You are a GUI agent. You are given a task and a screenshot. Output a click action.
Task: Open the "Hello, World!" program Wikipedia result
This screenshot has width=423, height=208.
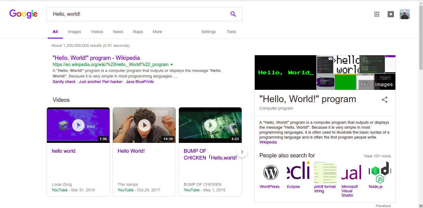[96, 58]
